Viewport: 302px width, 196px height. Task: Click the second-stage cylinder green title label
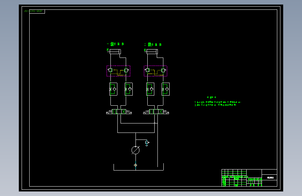tap(153, 45)
